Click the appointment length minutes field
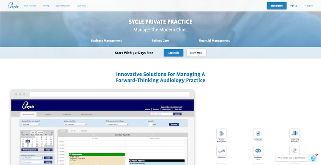This screenshot has height=165, width=321. pos(150,124)
